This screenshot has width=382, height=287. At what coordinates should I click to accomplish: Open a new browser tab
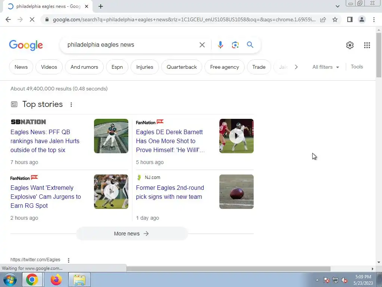click(x=101, y=6)
